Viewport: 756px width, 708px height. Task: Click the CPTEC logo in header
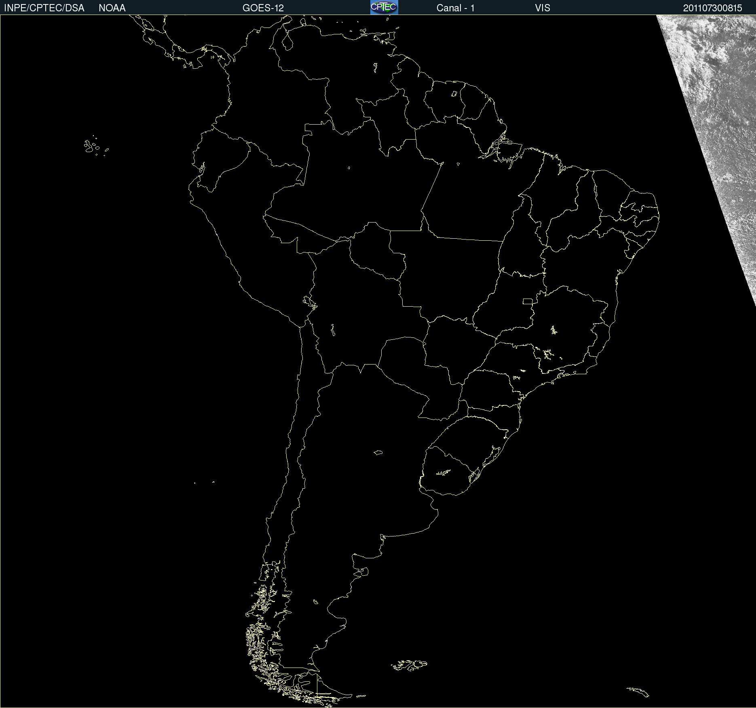click(384, 7)
